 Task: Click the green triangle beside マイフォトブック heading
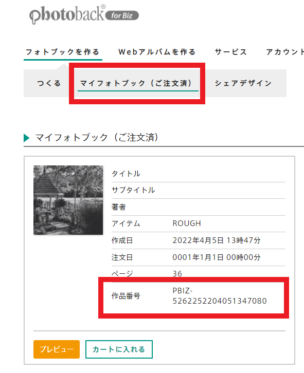tap(26, 138)
